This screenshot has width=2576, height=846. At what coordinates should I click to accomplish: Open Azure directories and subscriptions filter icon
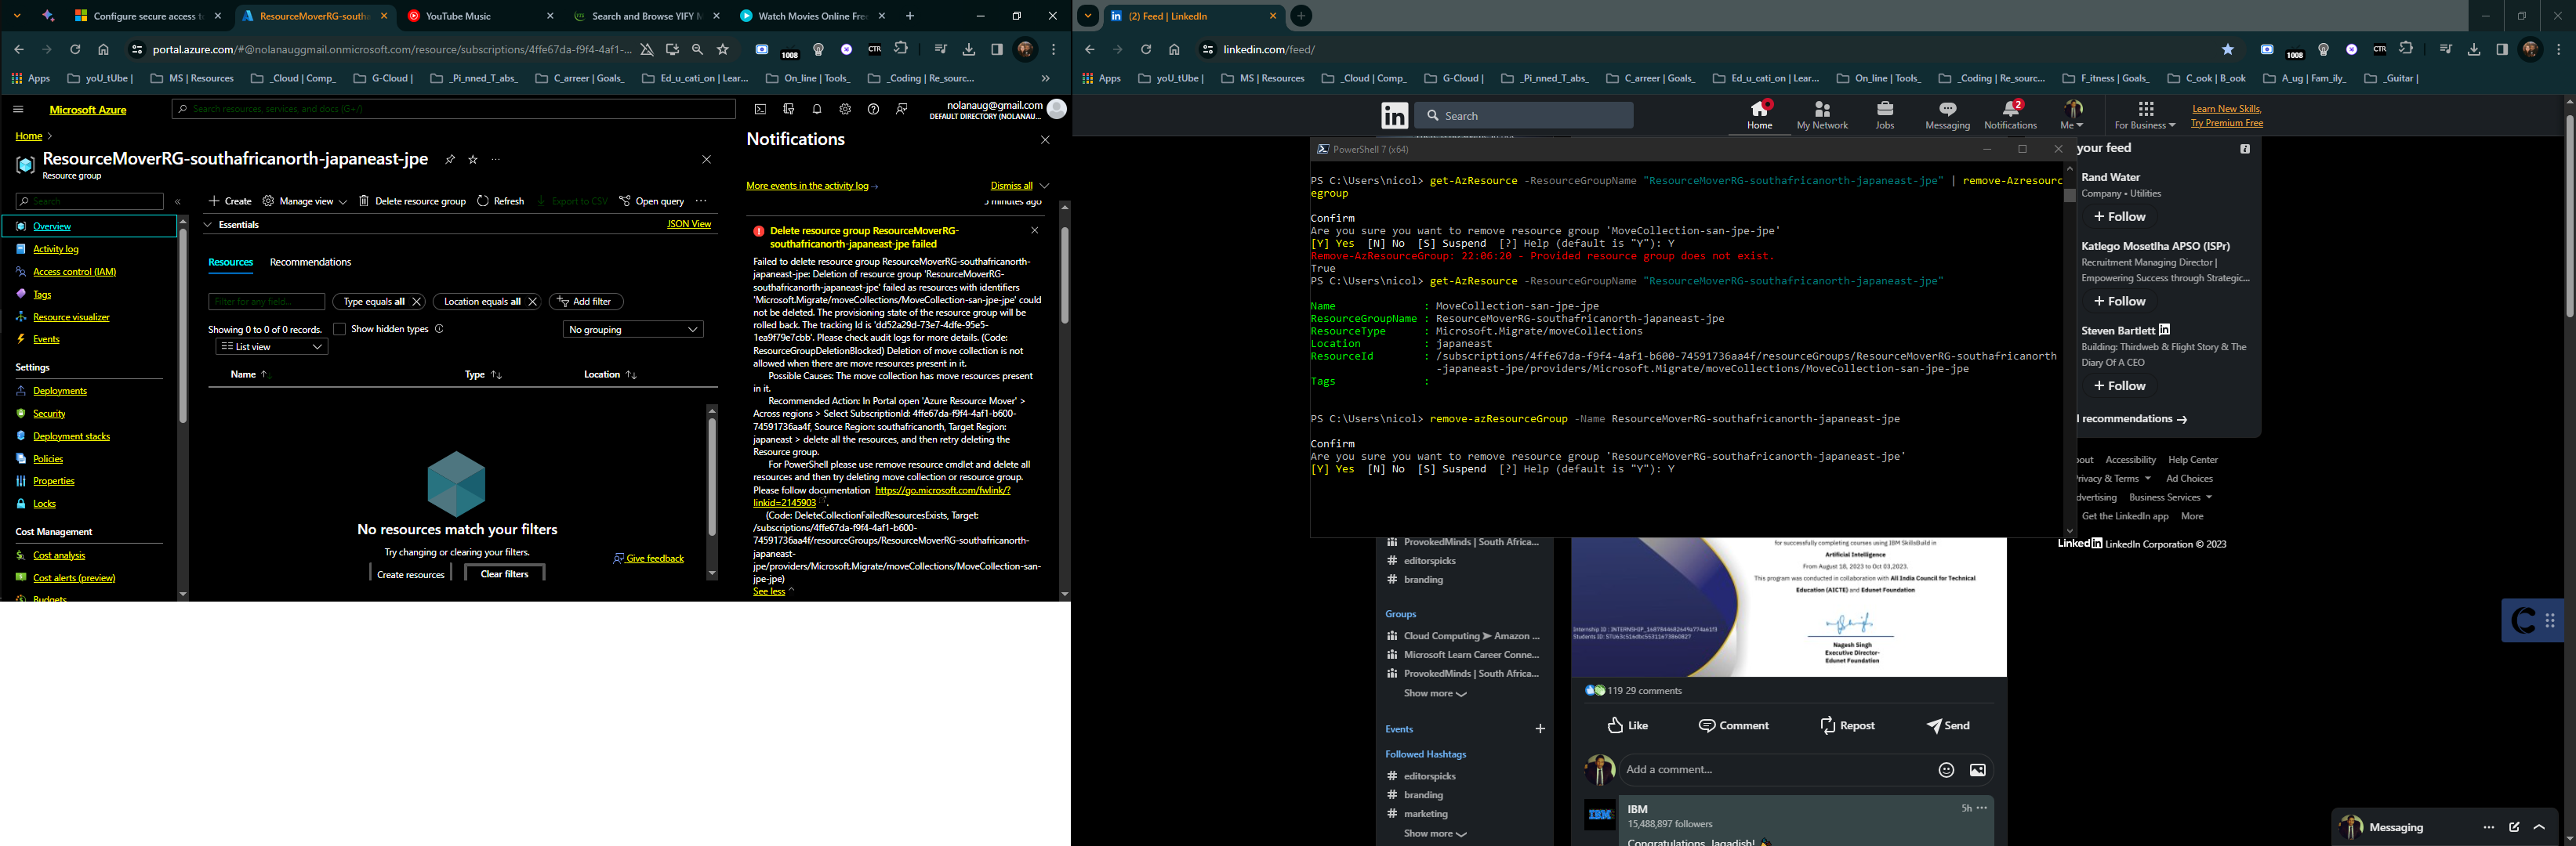point(789,109)
